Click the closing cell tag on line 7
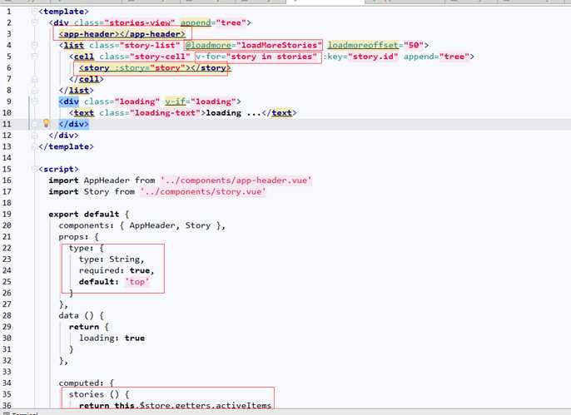Viewport: 571px width, 415px height. coord(87,79)
